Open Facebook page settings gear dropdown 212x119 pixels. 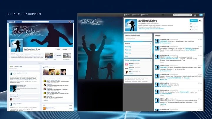point(69,49)
